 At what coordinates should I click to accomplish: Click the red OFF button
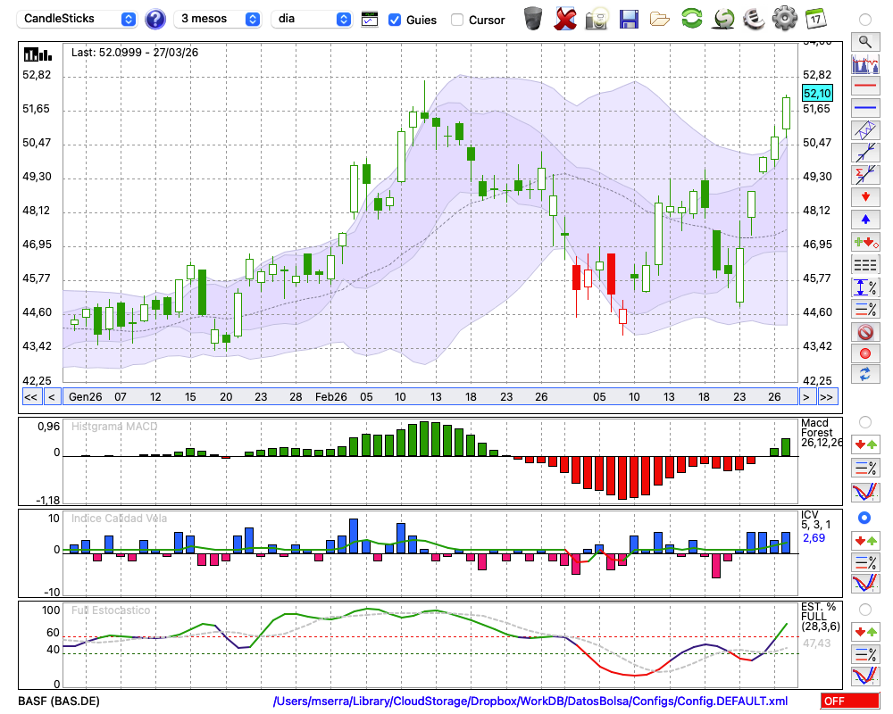[849, 702]
